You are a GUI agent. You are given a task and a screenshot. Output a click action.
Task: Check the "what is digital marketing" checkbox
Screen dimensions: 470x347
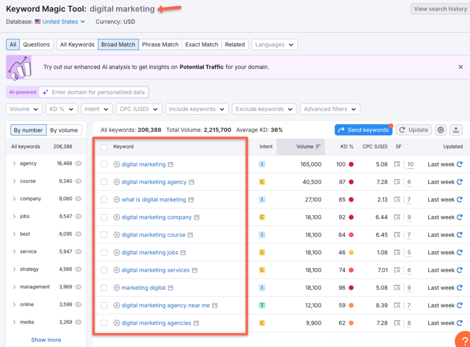(104, 199)
